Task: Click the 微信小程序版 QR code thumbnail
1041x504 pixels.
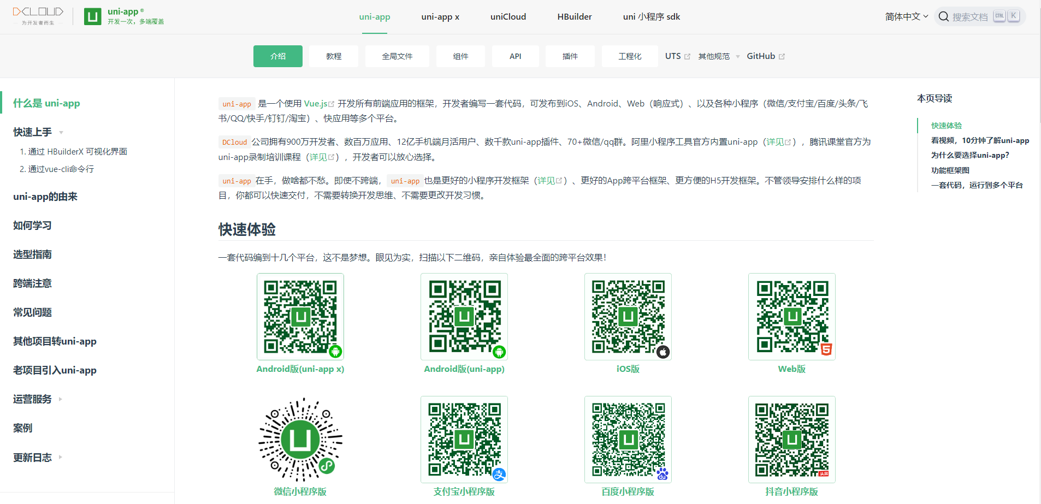Action: (x=300, y=440)
